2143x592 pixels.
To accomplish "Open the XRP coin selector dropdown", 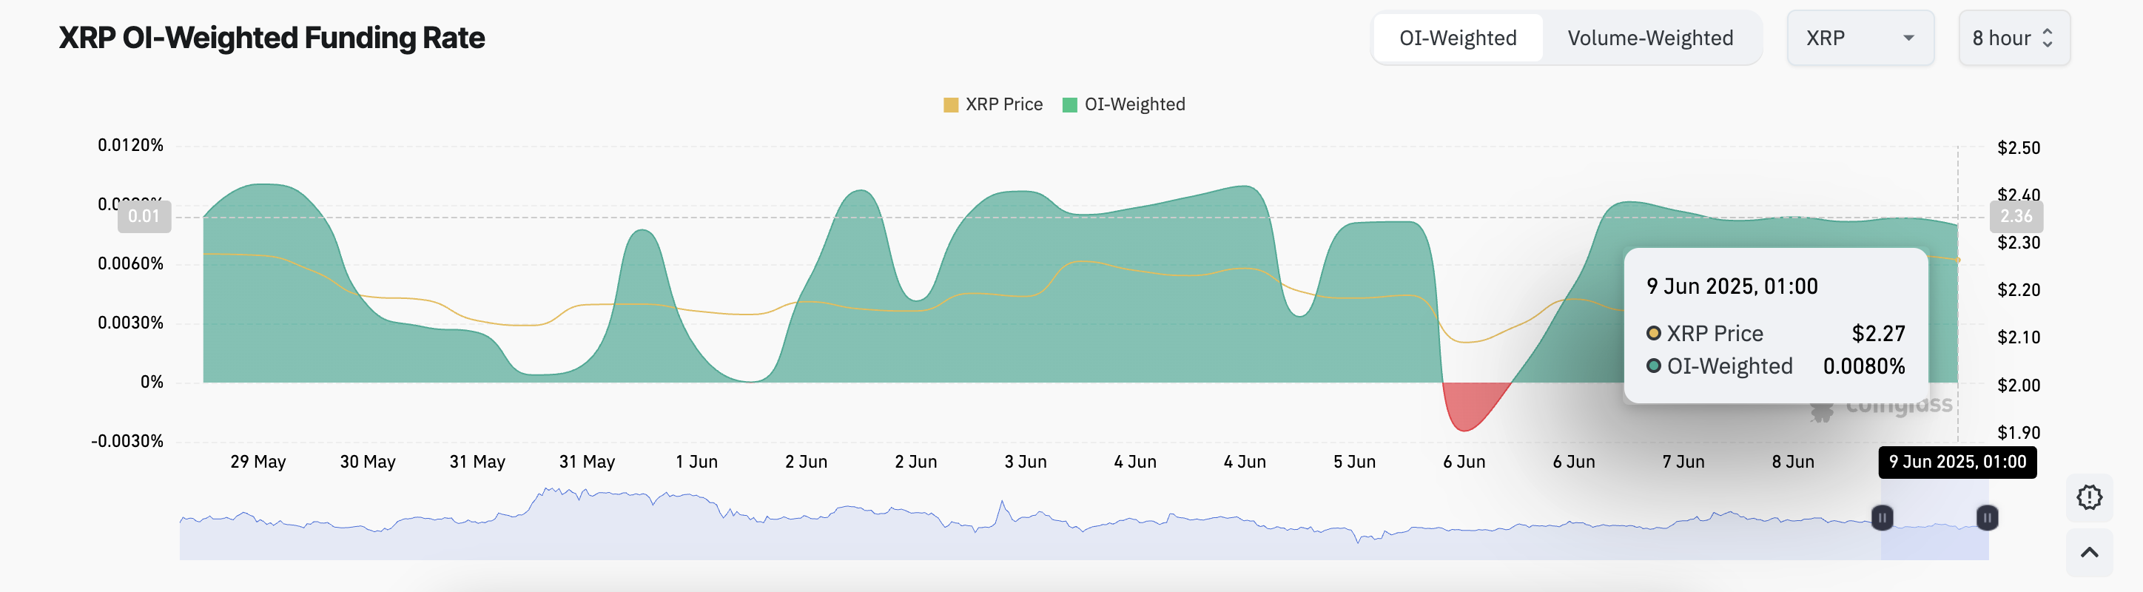I will (x=1860, y=38).
